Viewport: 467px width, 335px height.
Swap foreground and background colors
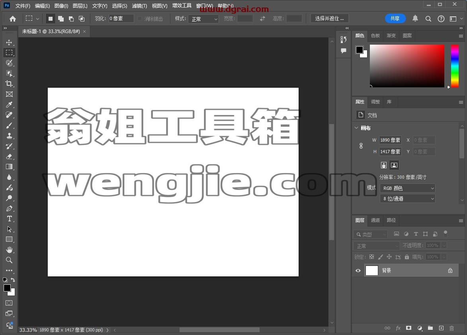13,280
